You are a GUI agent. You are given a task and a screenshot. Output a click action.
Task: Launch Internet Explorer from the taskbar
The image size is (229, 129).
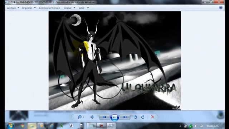(x=52, y=126)
